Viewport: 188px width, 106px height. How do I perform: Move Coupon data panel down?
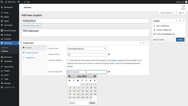(143, 43)
